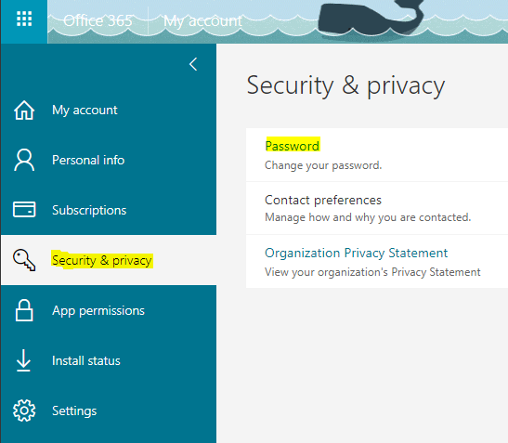The image size is (508, 443).
Task: Open Subscriptions in the navigation menu
Action: [109, 210]
